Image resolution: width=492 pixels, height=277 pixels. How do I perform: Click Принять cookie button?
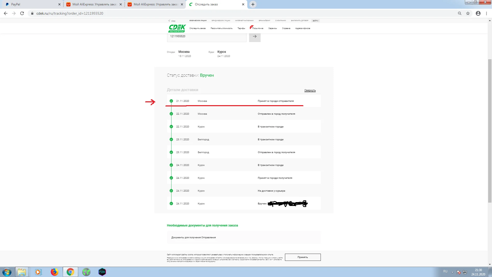(x=303, y=257)
